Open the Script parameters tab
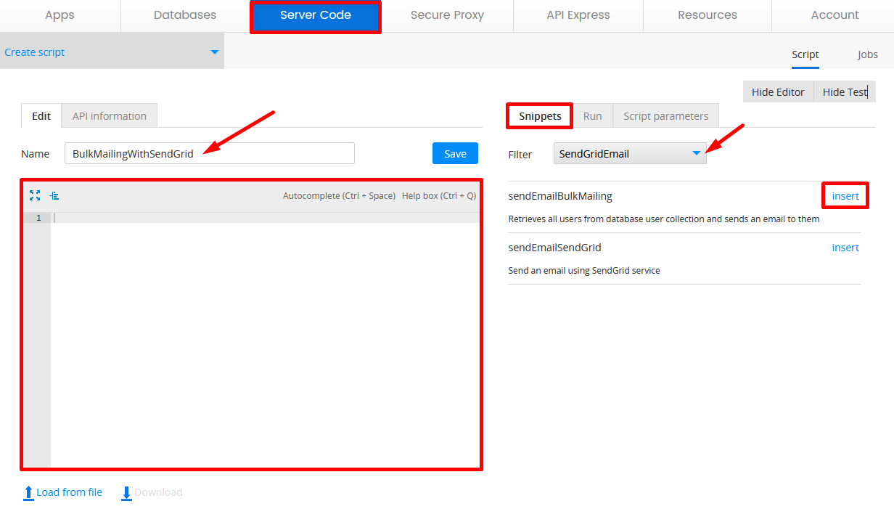The width and height of the screenshot is (894, 509). point(665,115)
